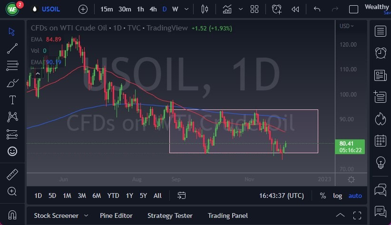This screenshot has width=391, height=225.
Task: Open the Strategy Tester tab
Action: 170,215
